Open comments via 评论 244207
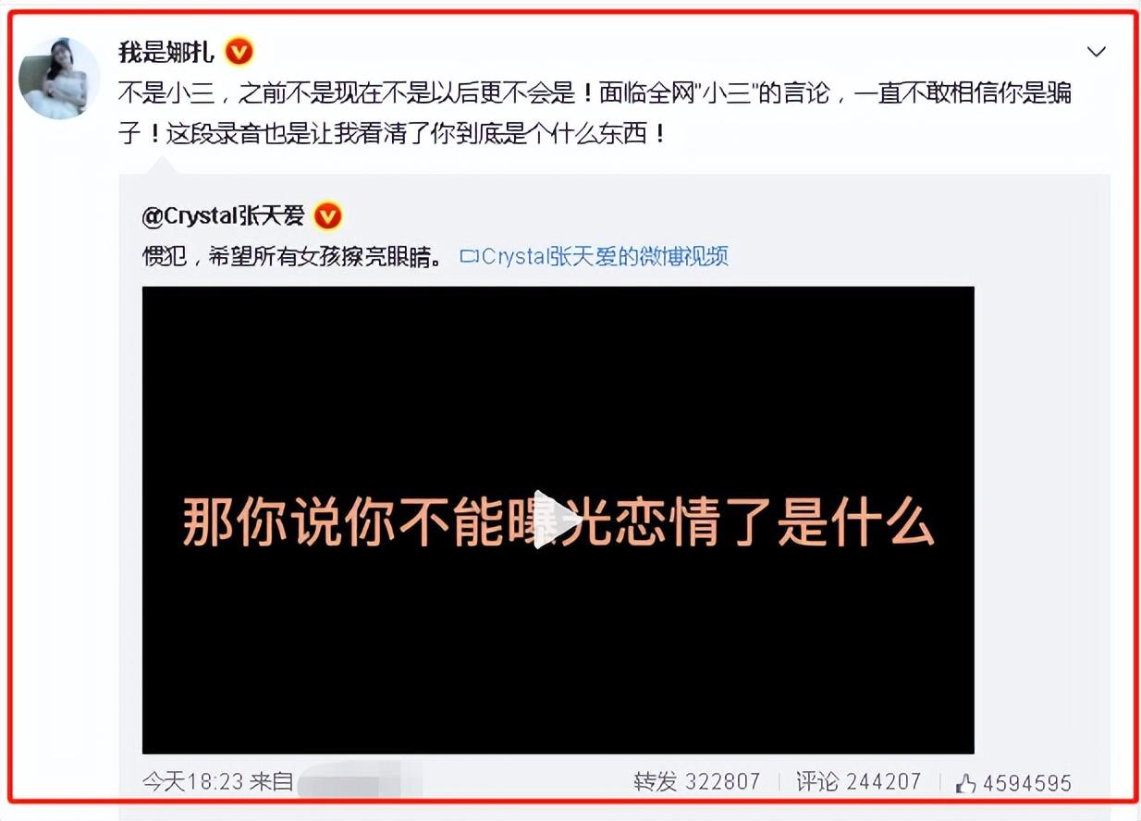The image size is (1141, 821). click(x=859, y=782)
